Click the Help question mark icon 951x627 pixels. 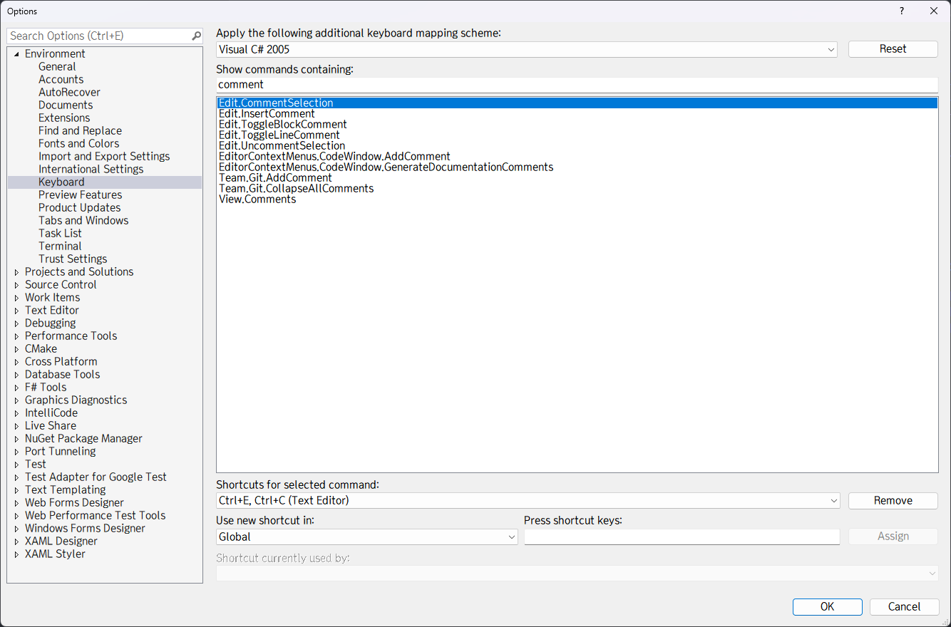pyautogui.click(x=901, y=11)
